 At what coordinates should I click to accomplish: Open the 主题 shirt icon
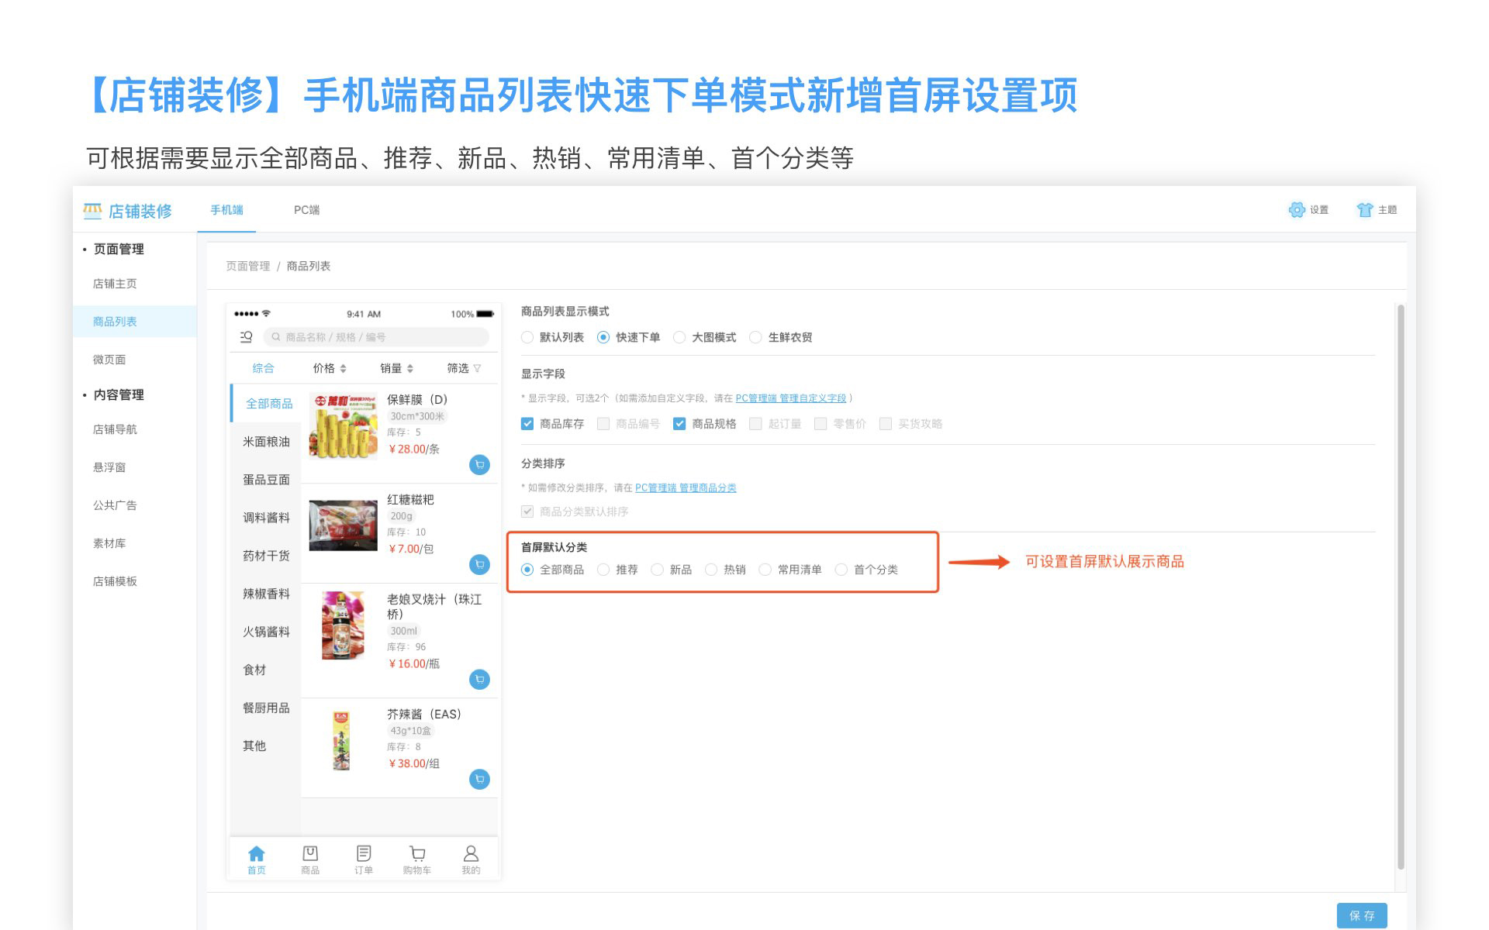tap(1364, 210)
